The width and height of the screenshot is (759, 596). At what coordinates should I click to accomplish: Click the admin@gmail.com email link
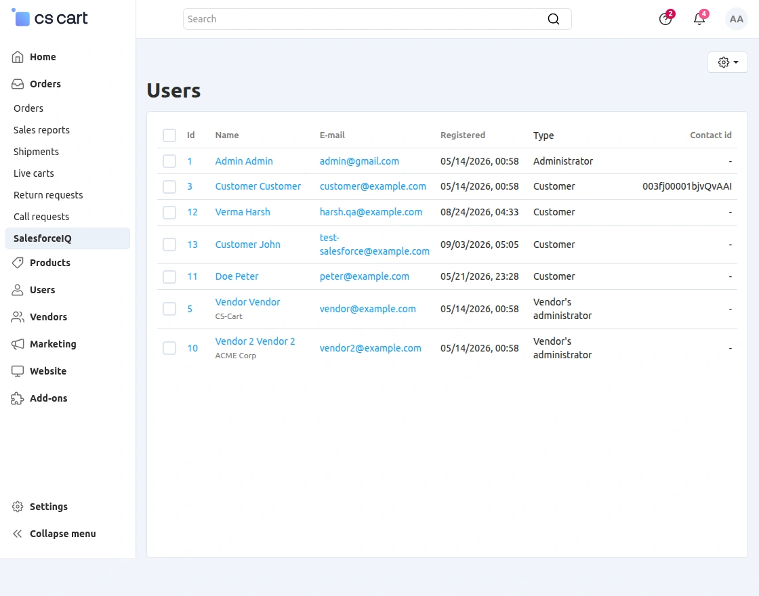359,161
